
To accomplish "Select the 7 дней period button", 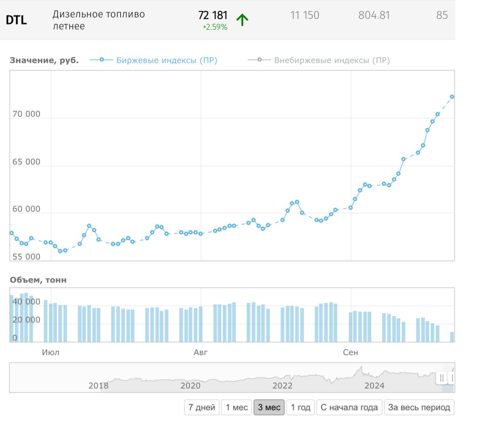I will [x=202, y=407].
